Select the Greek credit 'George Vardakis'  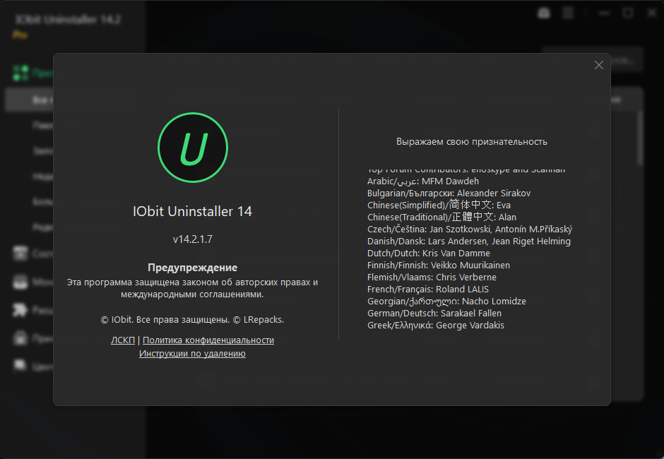[436, 326]
